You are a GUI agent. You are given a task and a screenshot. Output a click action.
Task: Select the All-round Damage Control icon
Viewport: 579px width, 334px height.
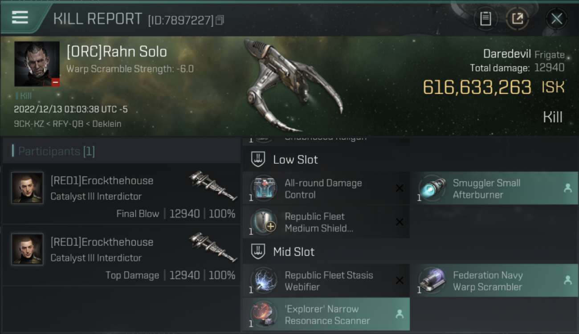(x=264, y=188)
